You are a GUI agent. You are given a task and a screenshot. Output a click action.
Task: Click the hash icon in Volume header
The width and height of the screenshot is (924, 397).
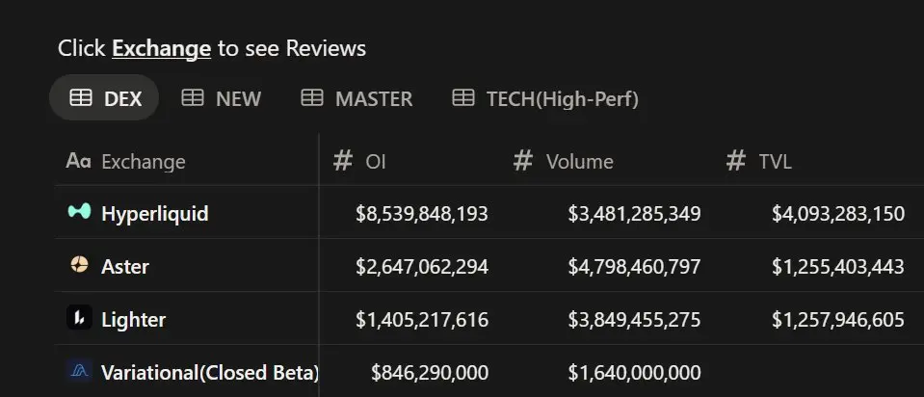(522, 160)
